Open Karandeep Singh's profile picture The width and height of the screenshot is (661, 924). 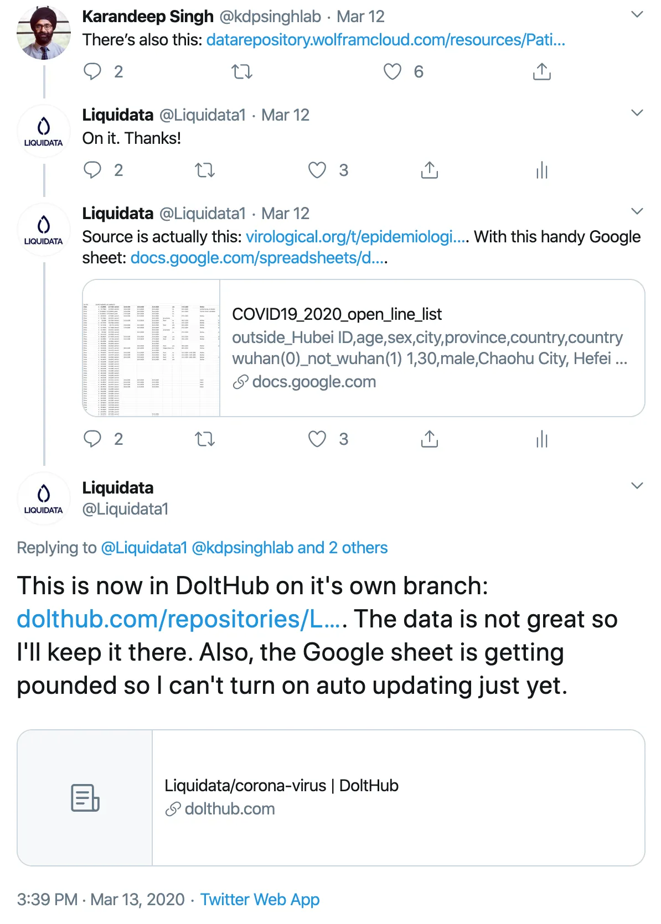pos(44,33)
